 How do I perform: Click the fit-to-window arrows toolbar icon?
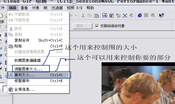click(125, 16)
